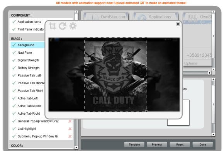Choose Active Tab Left
224x151 pixels.
(28, 98)
